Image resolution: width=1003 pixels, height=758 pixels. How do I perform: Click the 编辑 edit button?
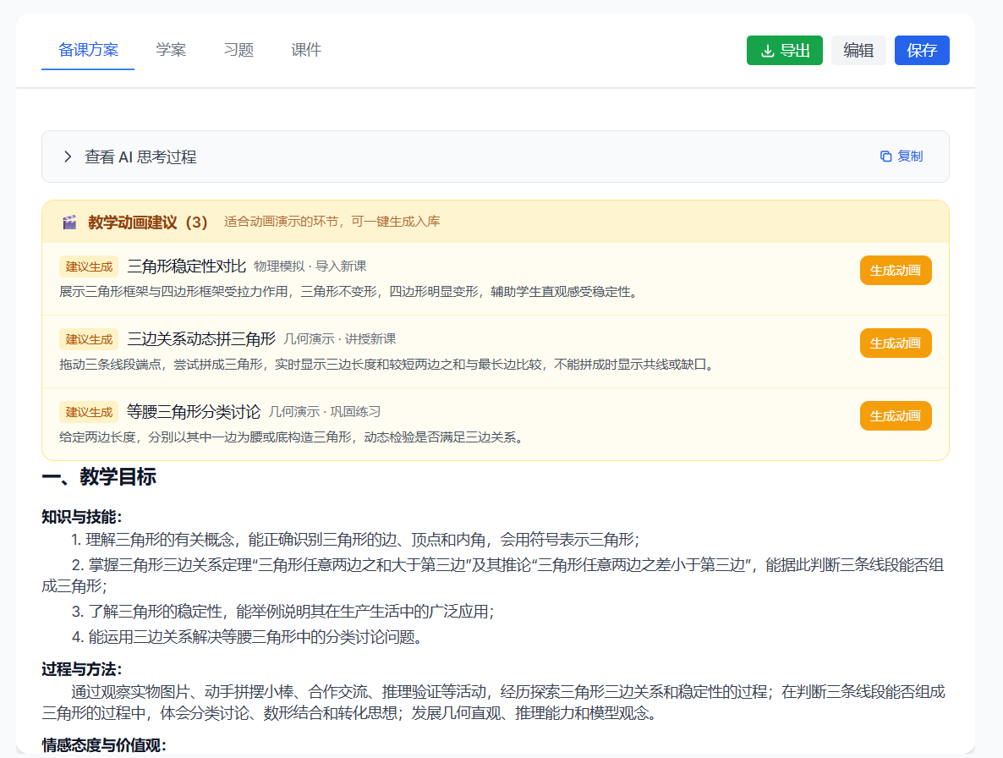point(858,51)
